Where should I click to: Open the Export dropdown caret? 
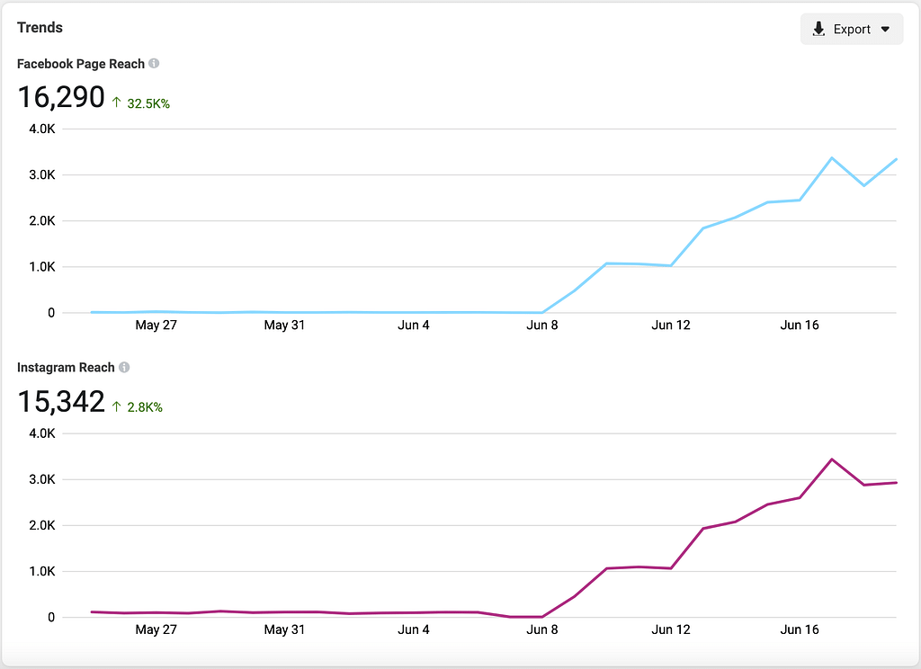885,30
